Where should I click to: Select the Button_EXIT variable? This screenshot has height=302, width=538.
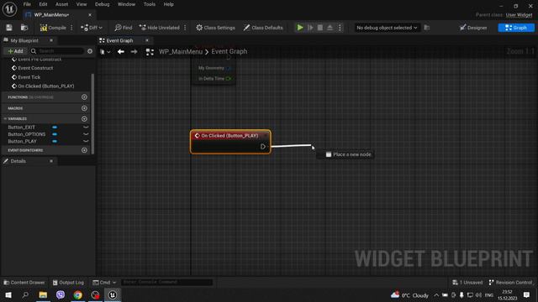point(21,128)
